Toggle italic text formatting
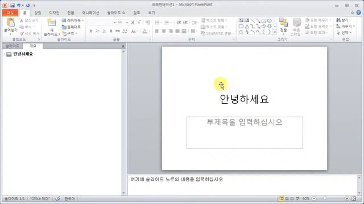This screenshot has width=364, height=204. (x=97, y=31)
